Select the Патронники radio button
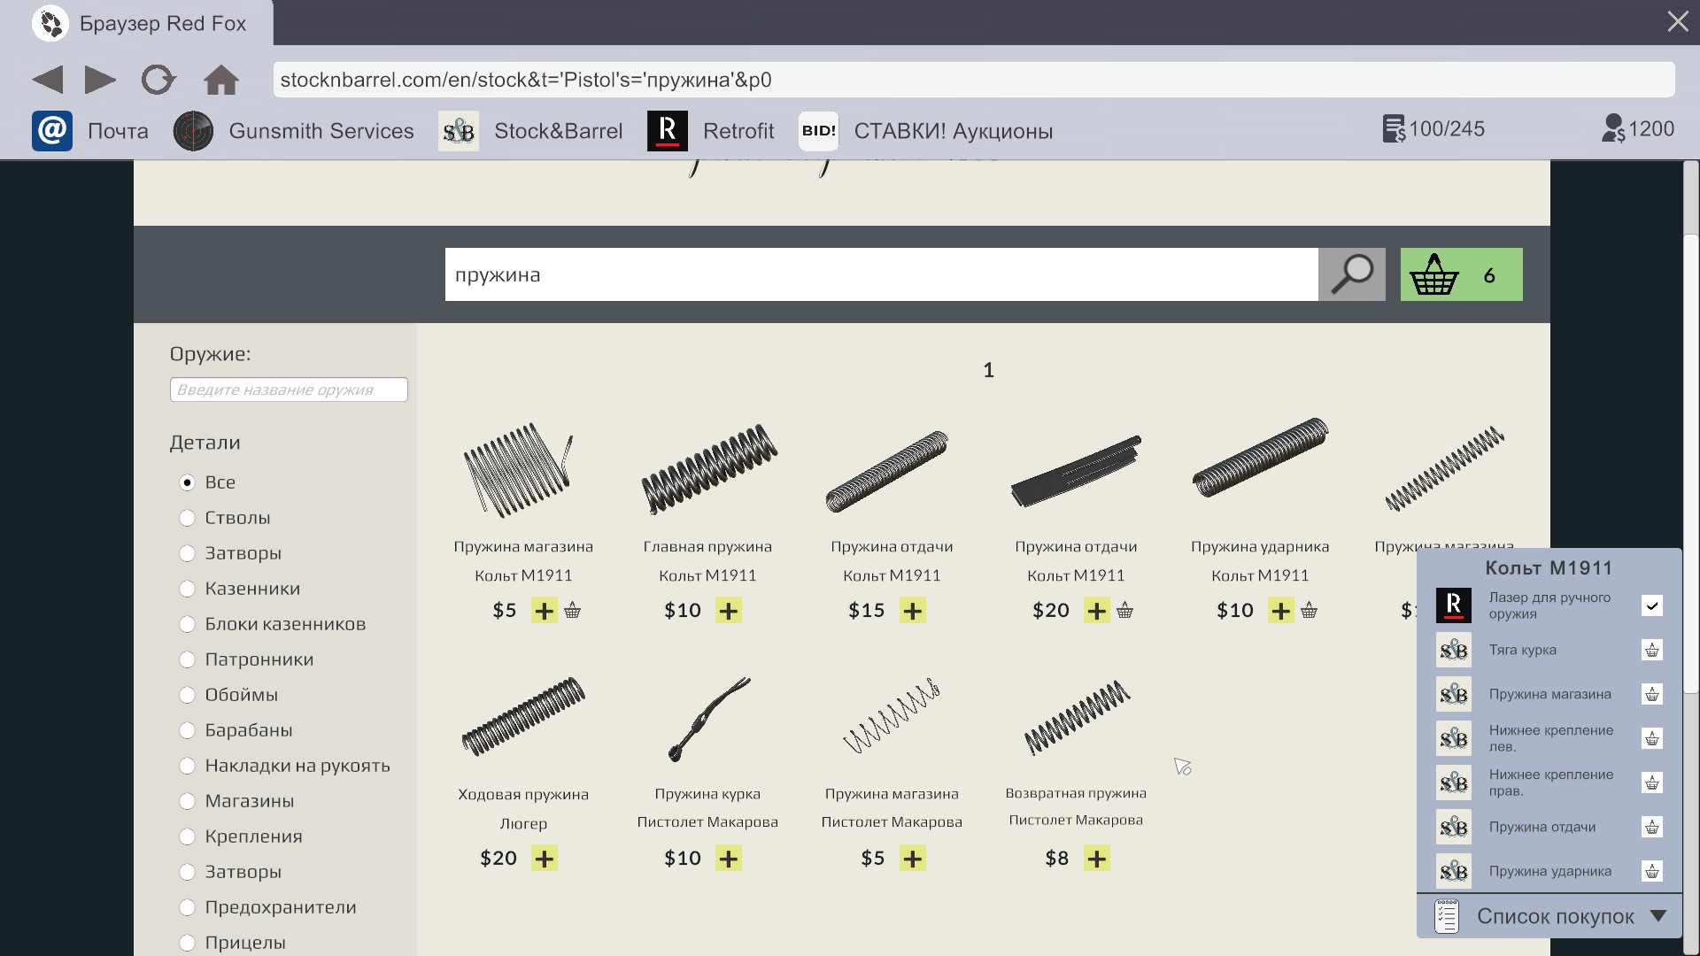Viewport: 1700px width, 956px height. (x=187, y=659)
